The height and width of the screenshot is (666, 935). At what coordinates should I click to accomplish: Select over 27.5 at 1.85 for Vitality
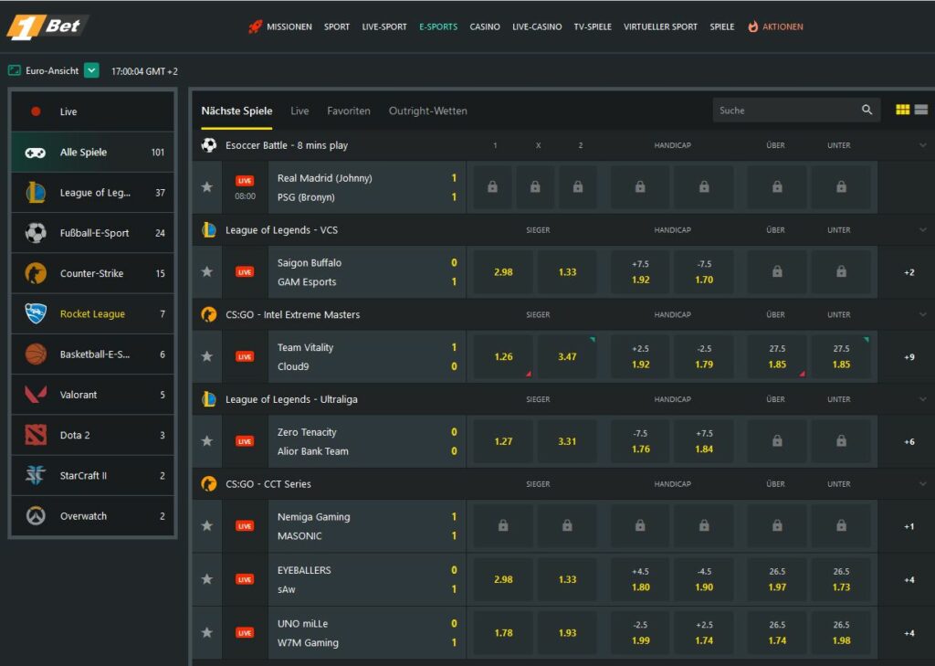coord(777,357)
